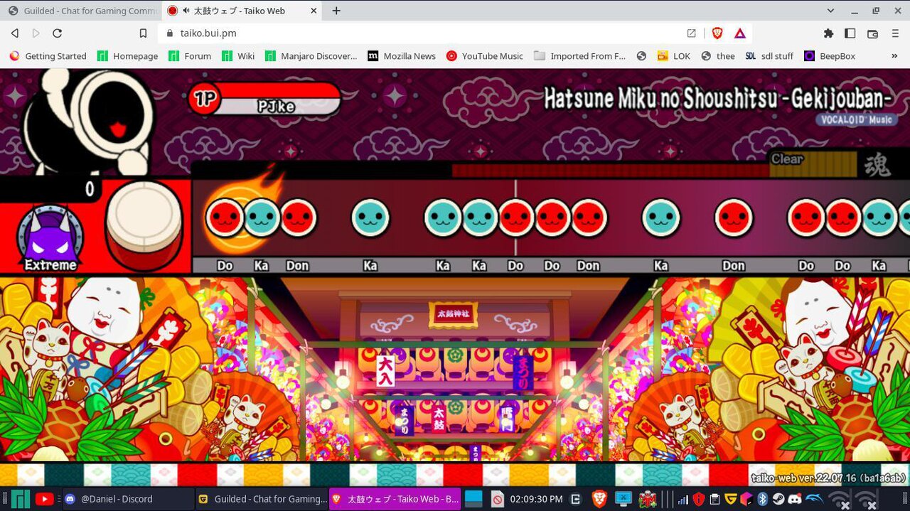Click the exit arrow icon beside the clock

pos(576,499)
